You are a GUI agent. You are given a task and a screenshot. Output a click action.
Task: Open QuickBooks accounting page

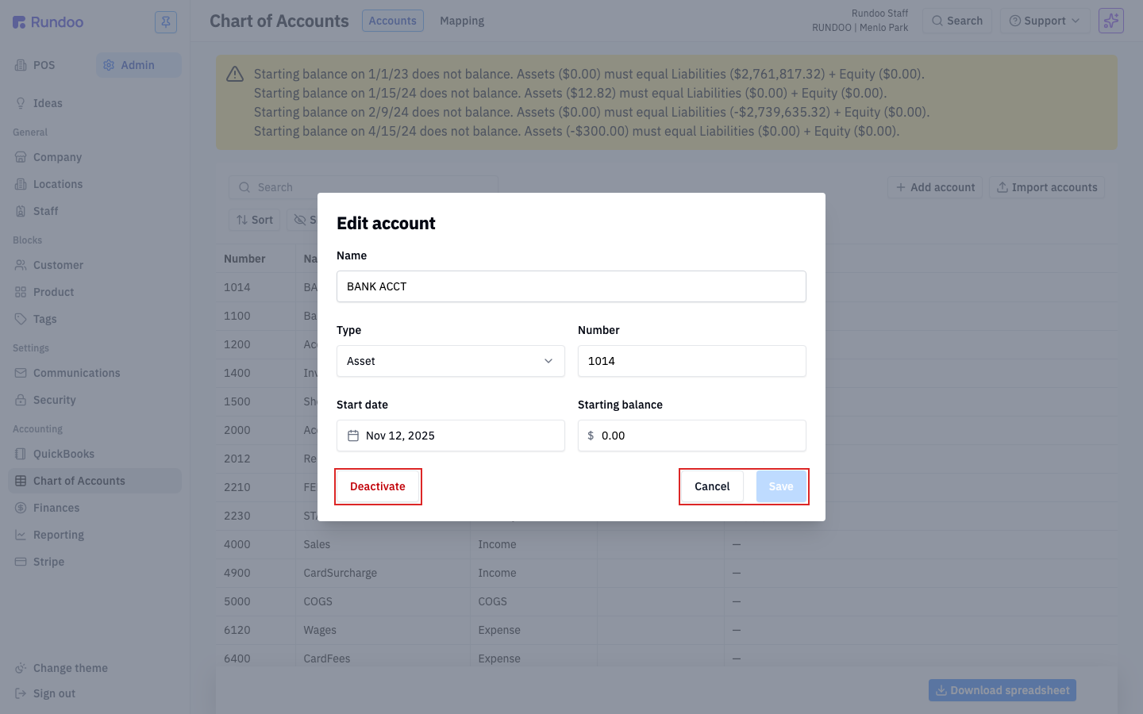(94, 454)
